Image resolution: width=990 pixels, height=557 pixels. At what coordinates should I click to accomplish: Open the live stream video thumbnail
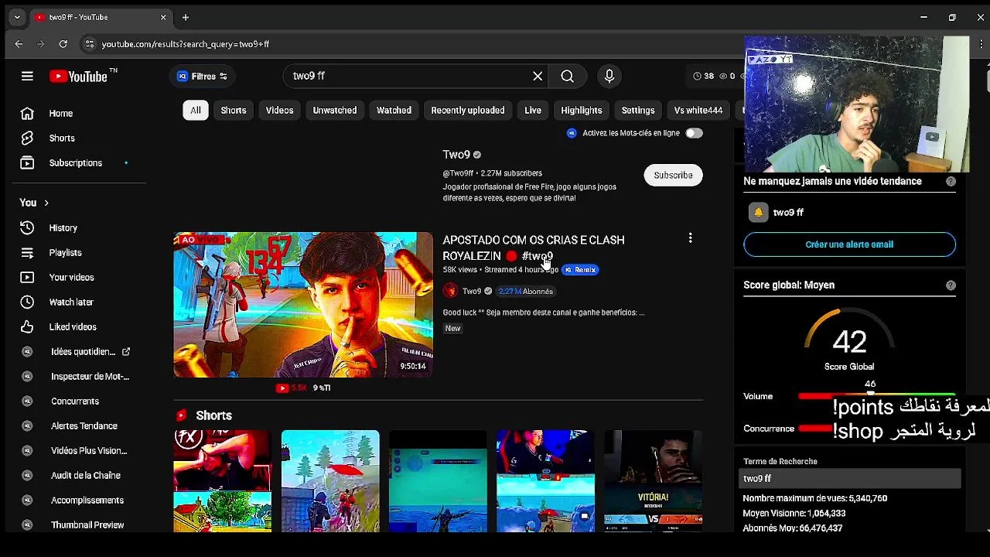click(x=303, y=305)
